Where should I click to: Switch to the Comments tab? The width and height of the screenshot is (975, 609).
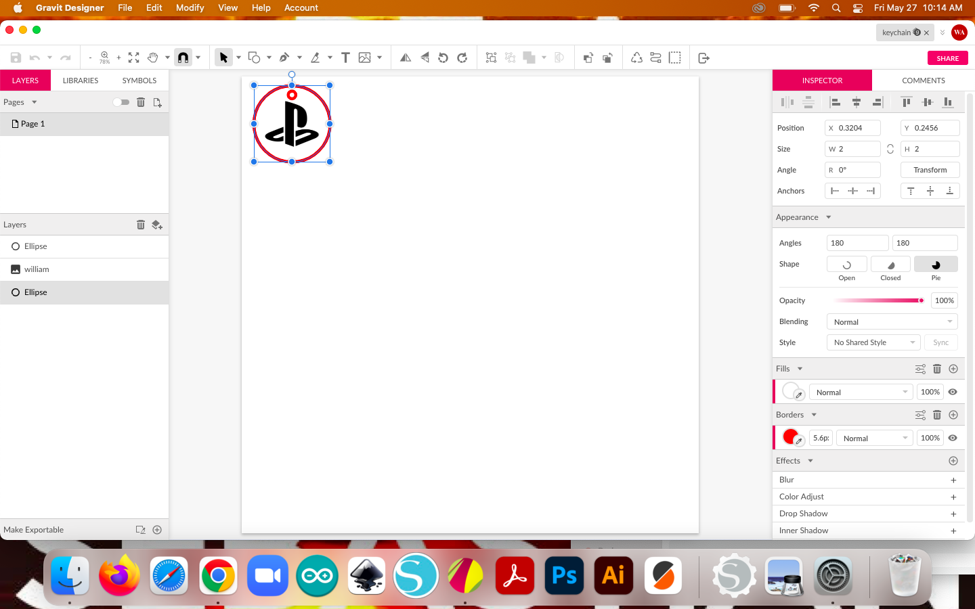[924, 81]
